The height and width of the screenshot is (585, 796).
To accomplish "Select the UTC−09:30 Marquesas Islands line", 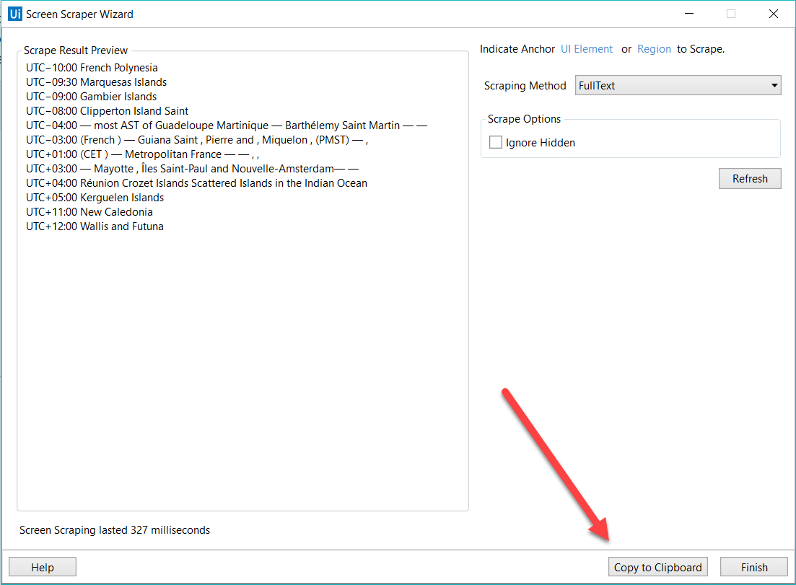I will [97, 82].
